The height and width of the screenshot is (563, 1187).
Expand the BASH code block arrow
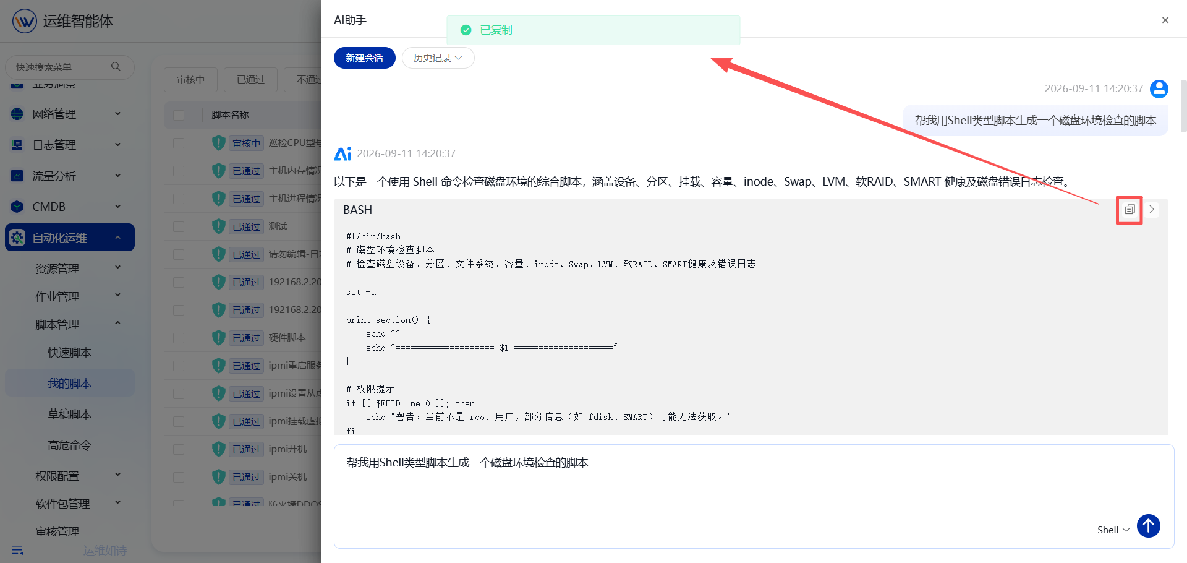pyautogui.click(x=1152, y=210)
